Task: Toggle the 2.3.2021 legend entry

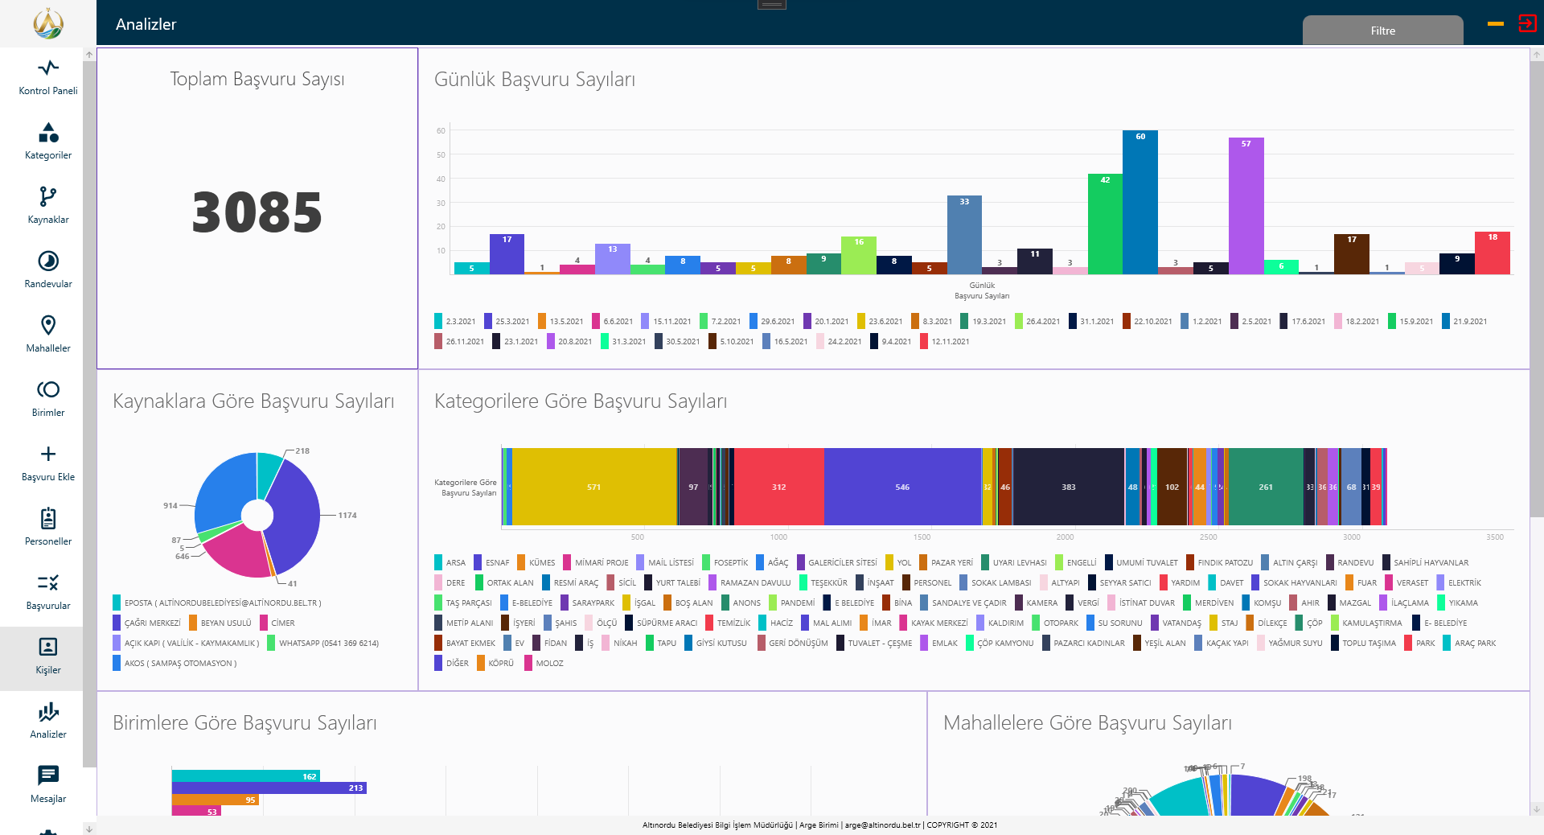Action: point(455,322)
